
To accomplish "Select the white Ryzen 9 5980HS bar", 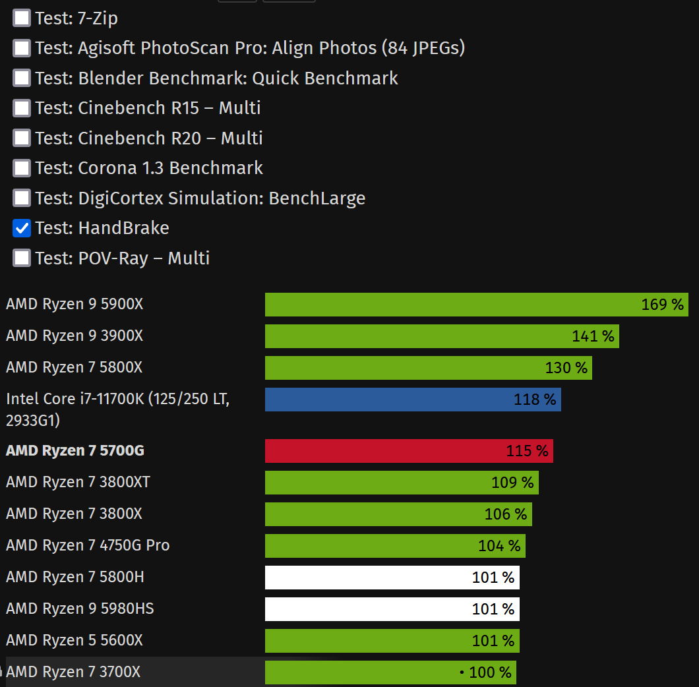I will pos(392,609).
